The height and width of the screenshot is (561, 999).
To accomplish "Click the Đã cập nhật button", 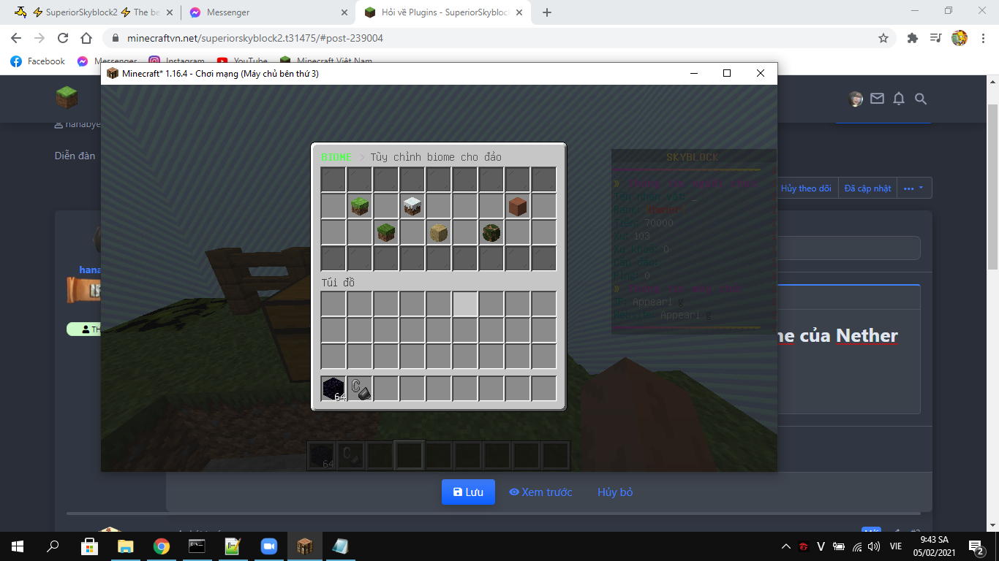I will coord(867,188).
